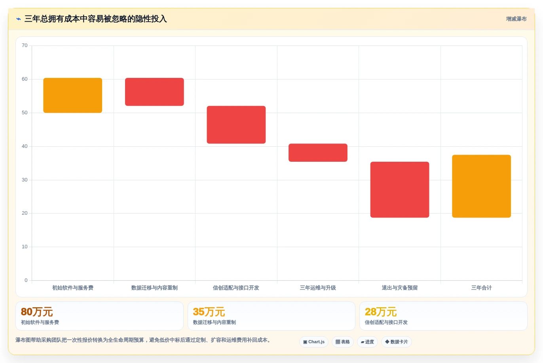Viewport: 543px width, 363px height.
Task: Click the lightning icon beside the chart title
Action: (x=19, y=19)
